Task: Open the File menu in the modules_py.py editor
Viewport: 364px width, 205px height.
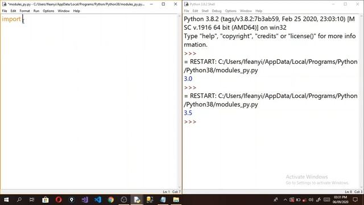Action: click(5, 11)
